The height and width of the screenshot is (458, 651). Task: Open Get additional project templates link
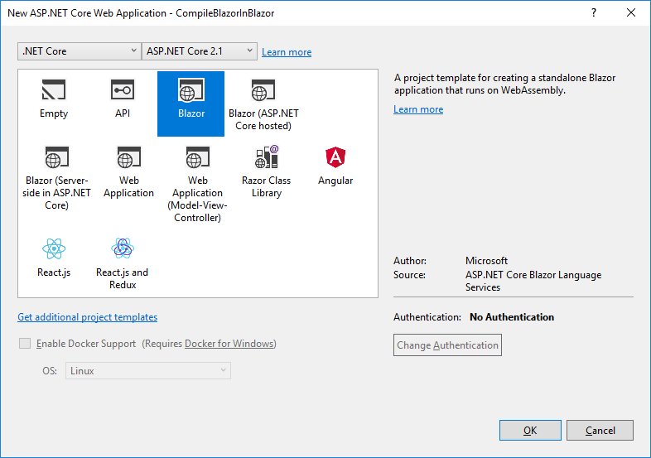coord(87,317)
